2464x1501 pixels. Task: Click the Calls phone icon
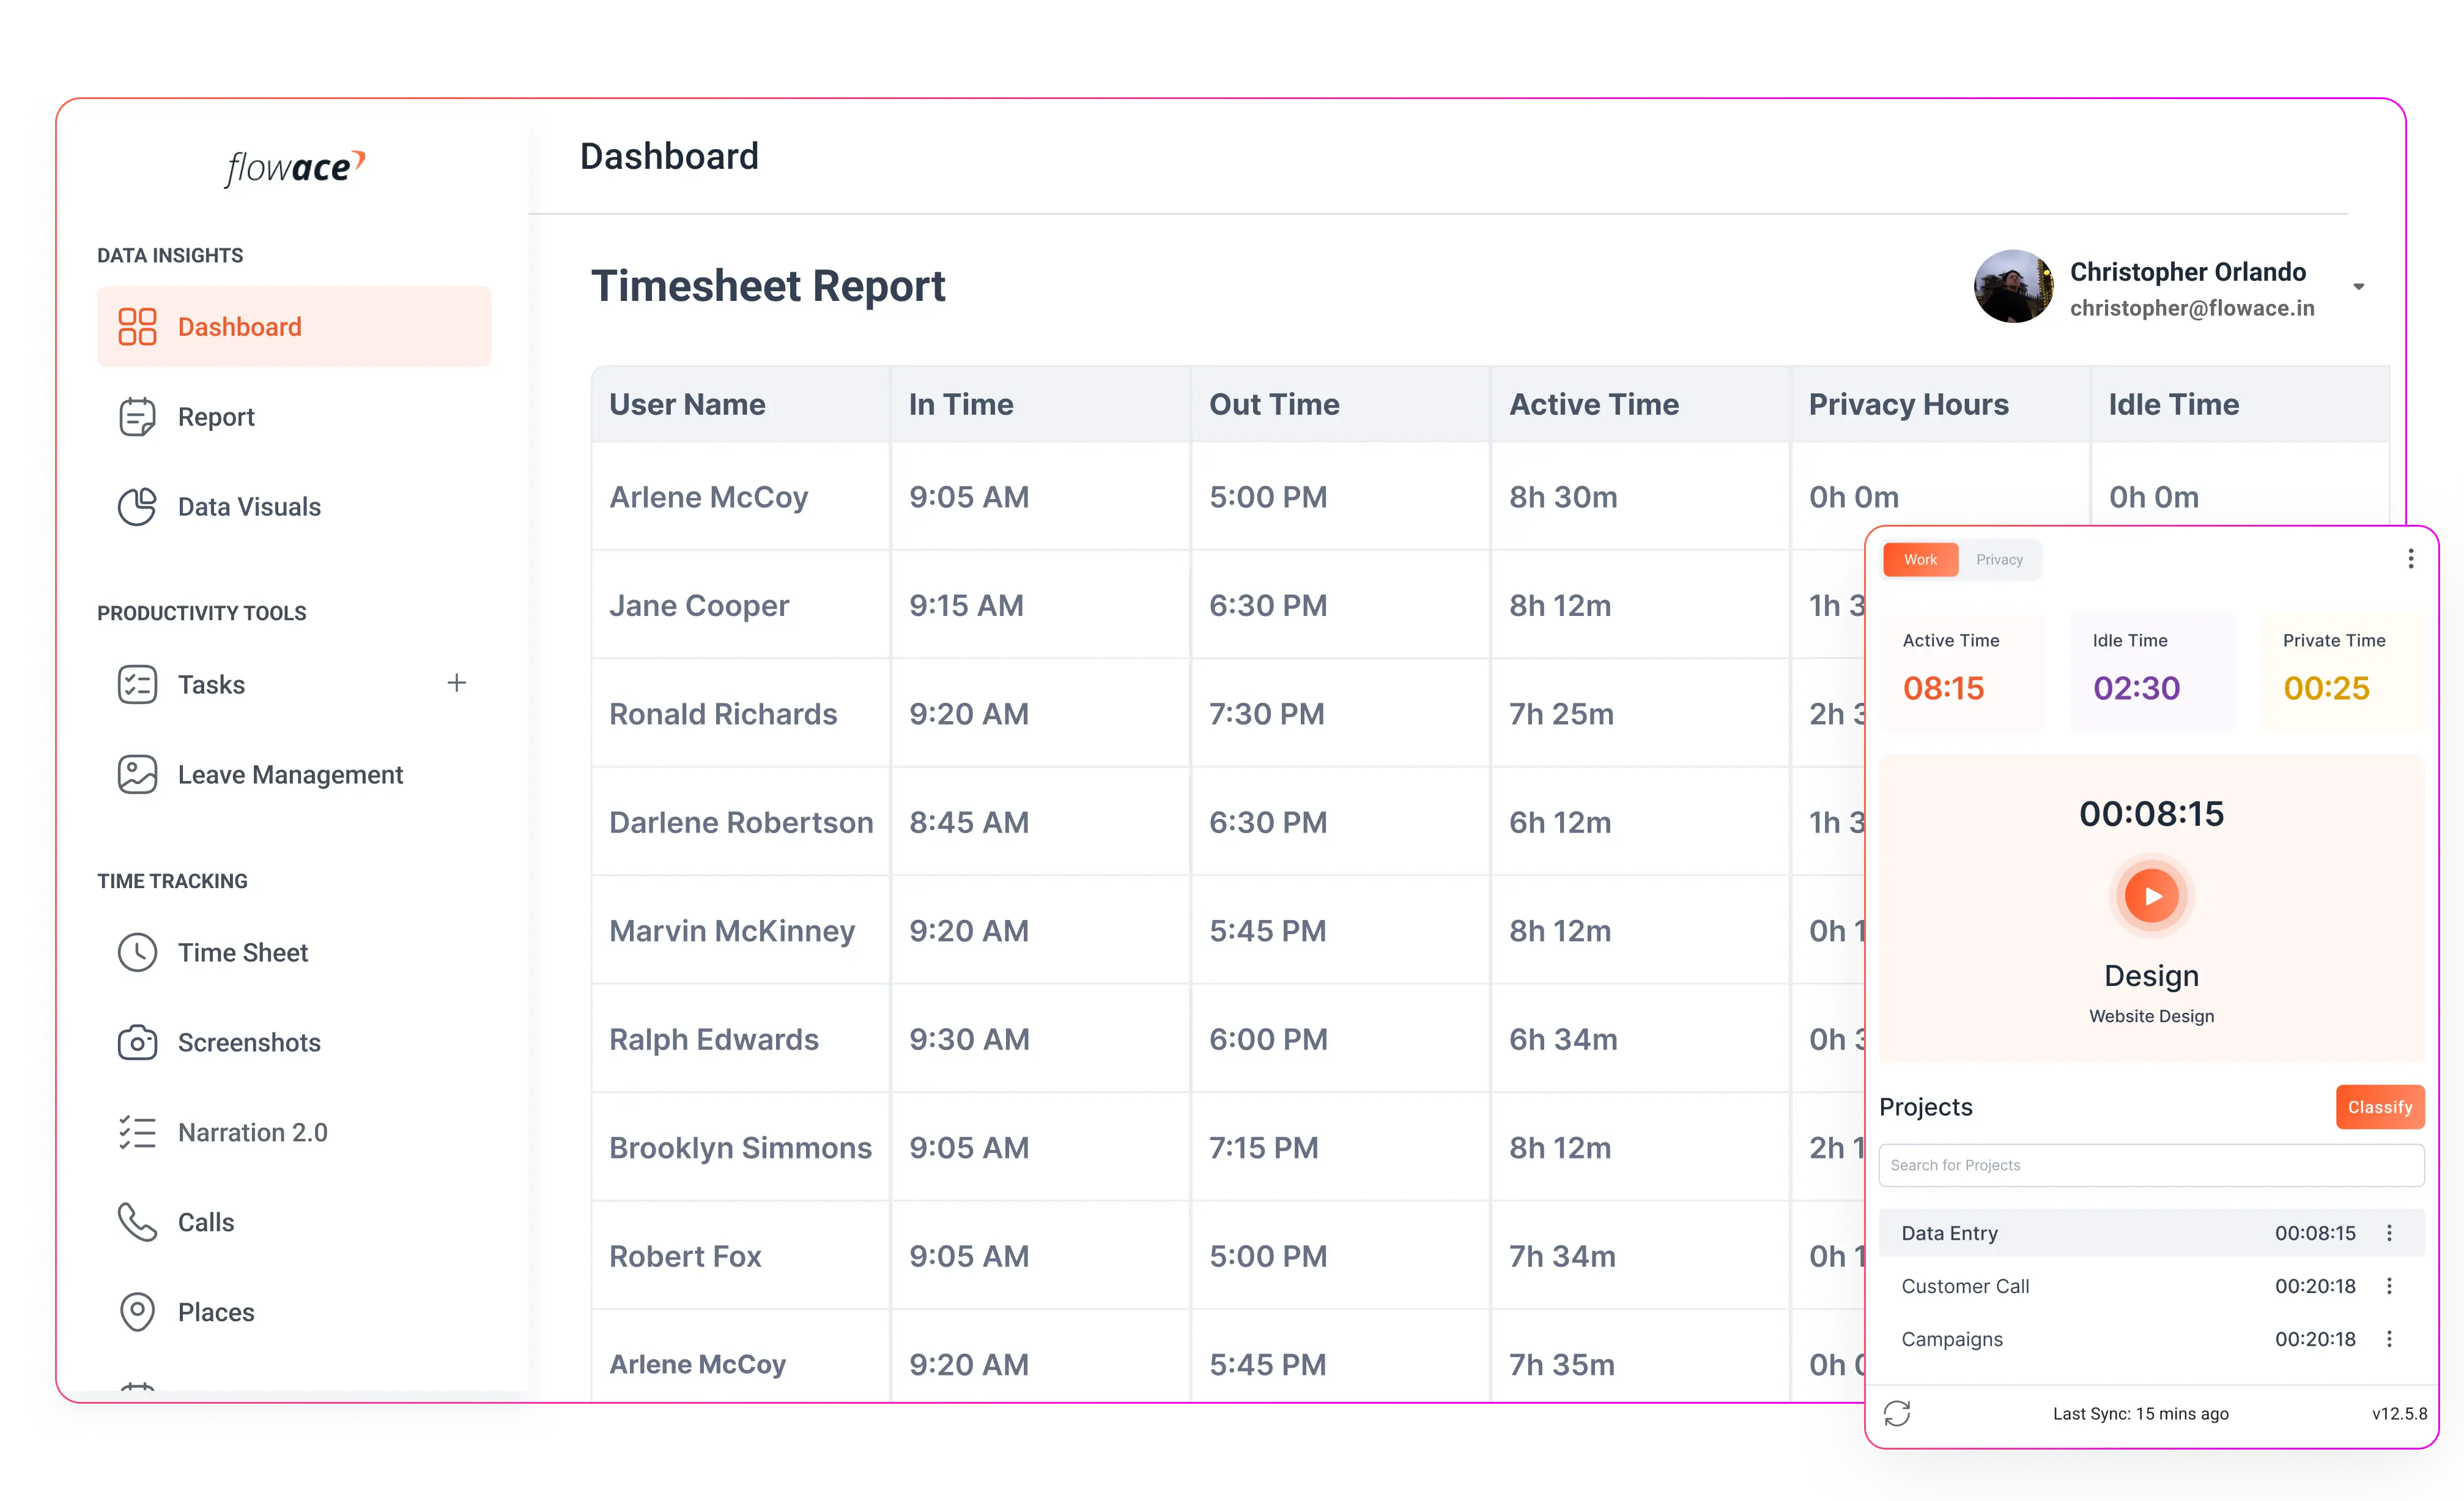click(137, 1222)
